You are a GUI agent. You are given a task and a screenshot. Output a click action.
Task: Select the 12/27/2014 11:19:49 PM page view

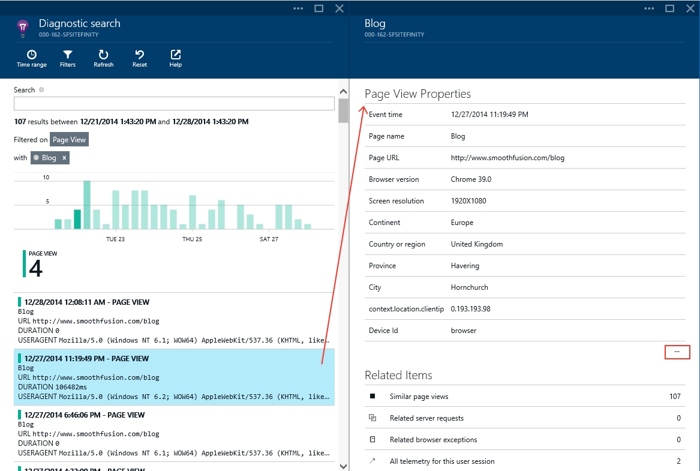pyautogui.click(x=174, y=377)
